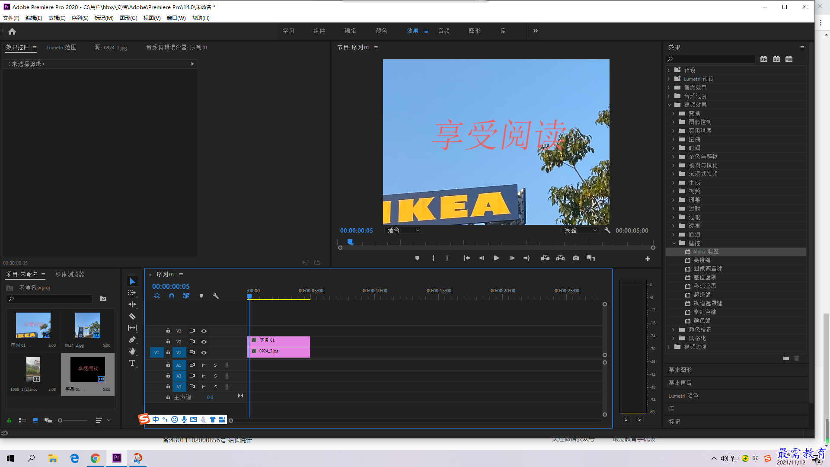This screenshot has width=830, height=467.
Task: Open the 序列(S) menu
Action: [x=80, y=18]
